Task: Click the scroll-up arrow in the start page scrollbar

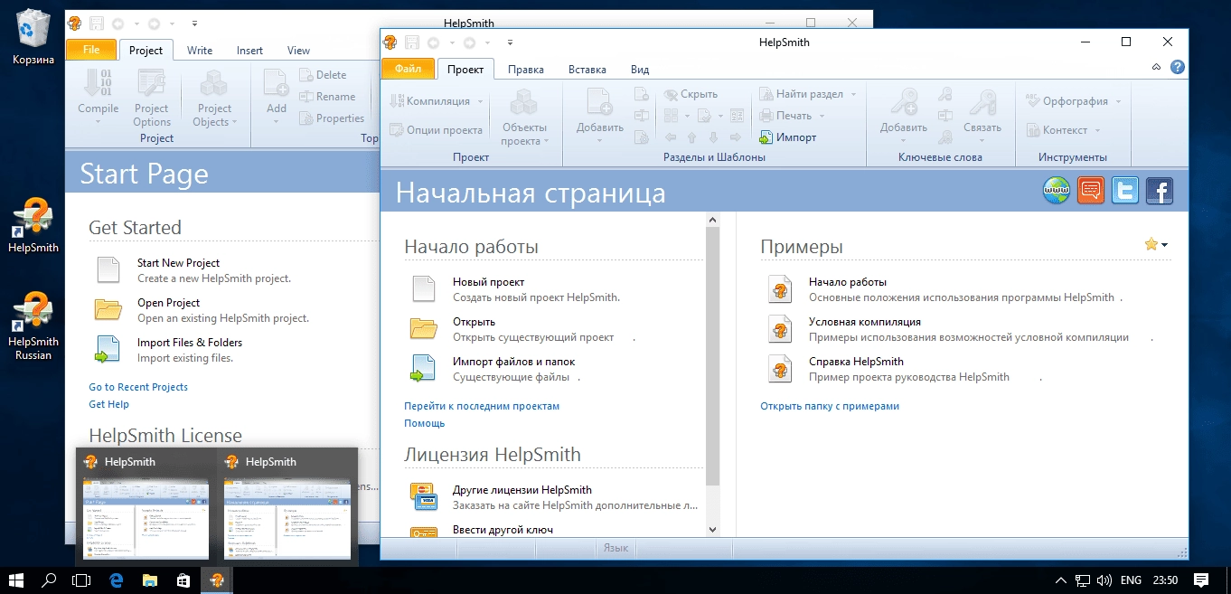Action: (x=712, y=220)
